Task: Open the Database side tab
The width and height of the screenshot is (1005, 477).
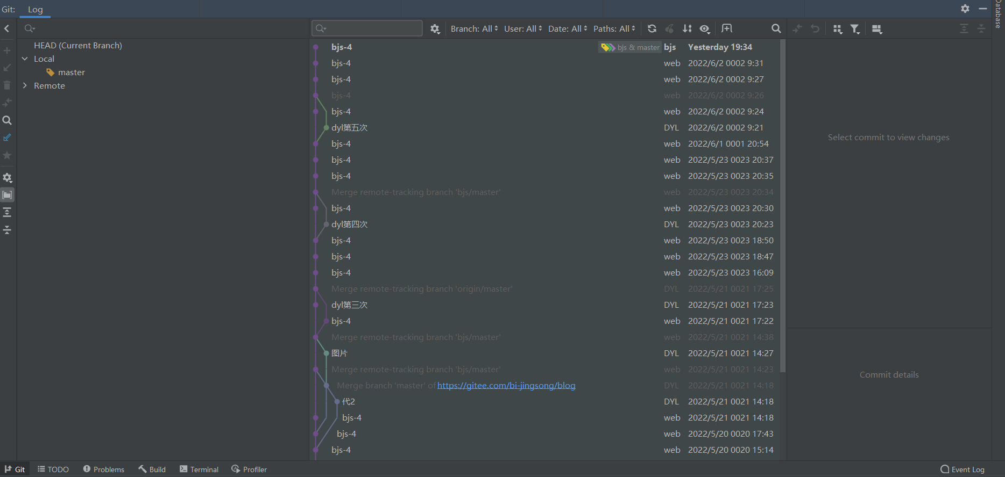Action: [x=999, y=14]
